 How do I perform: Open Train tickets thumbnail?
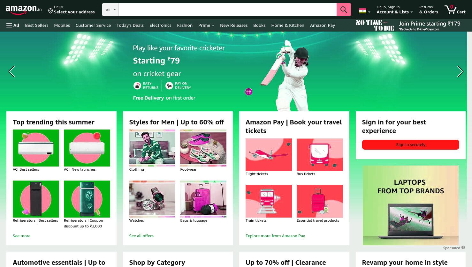pyautogui.click(x=269, y=201)
